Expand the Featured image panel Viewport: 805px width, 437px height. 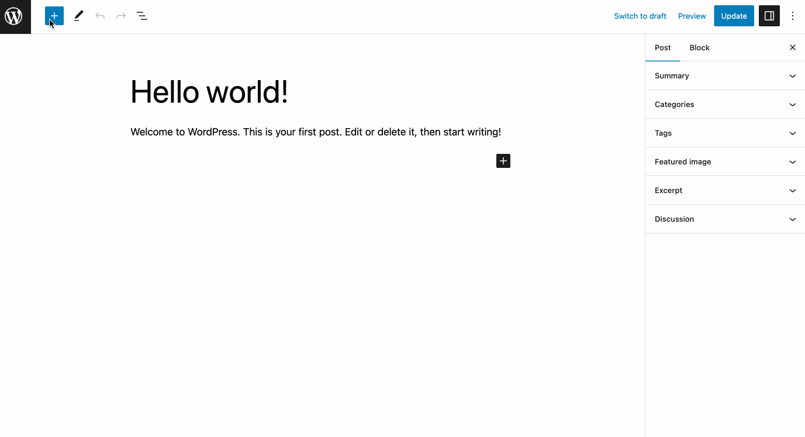pos(725,161)
